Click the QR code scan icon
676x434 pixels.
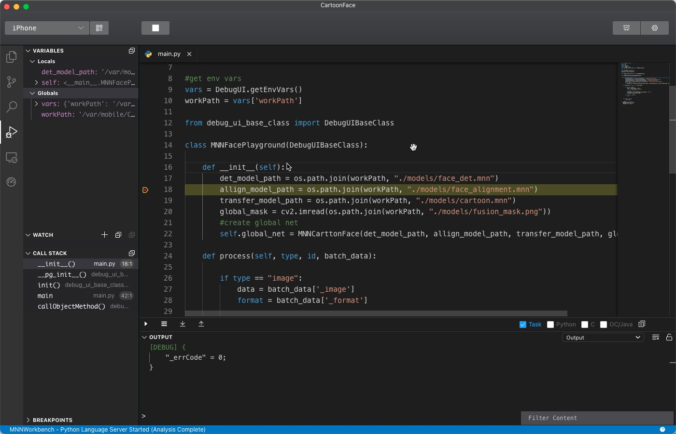pos(99,28)
